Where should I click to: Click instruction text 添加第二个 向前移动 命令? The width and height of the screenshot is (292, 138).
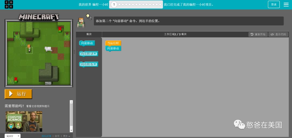pos(128,21)
